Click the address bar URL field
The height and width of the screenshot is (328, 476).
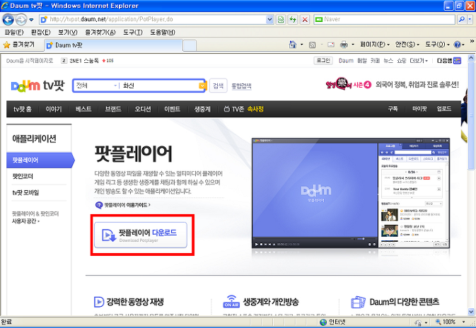click(153, 19)
